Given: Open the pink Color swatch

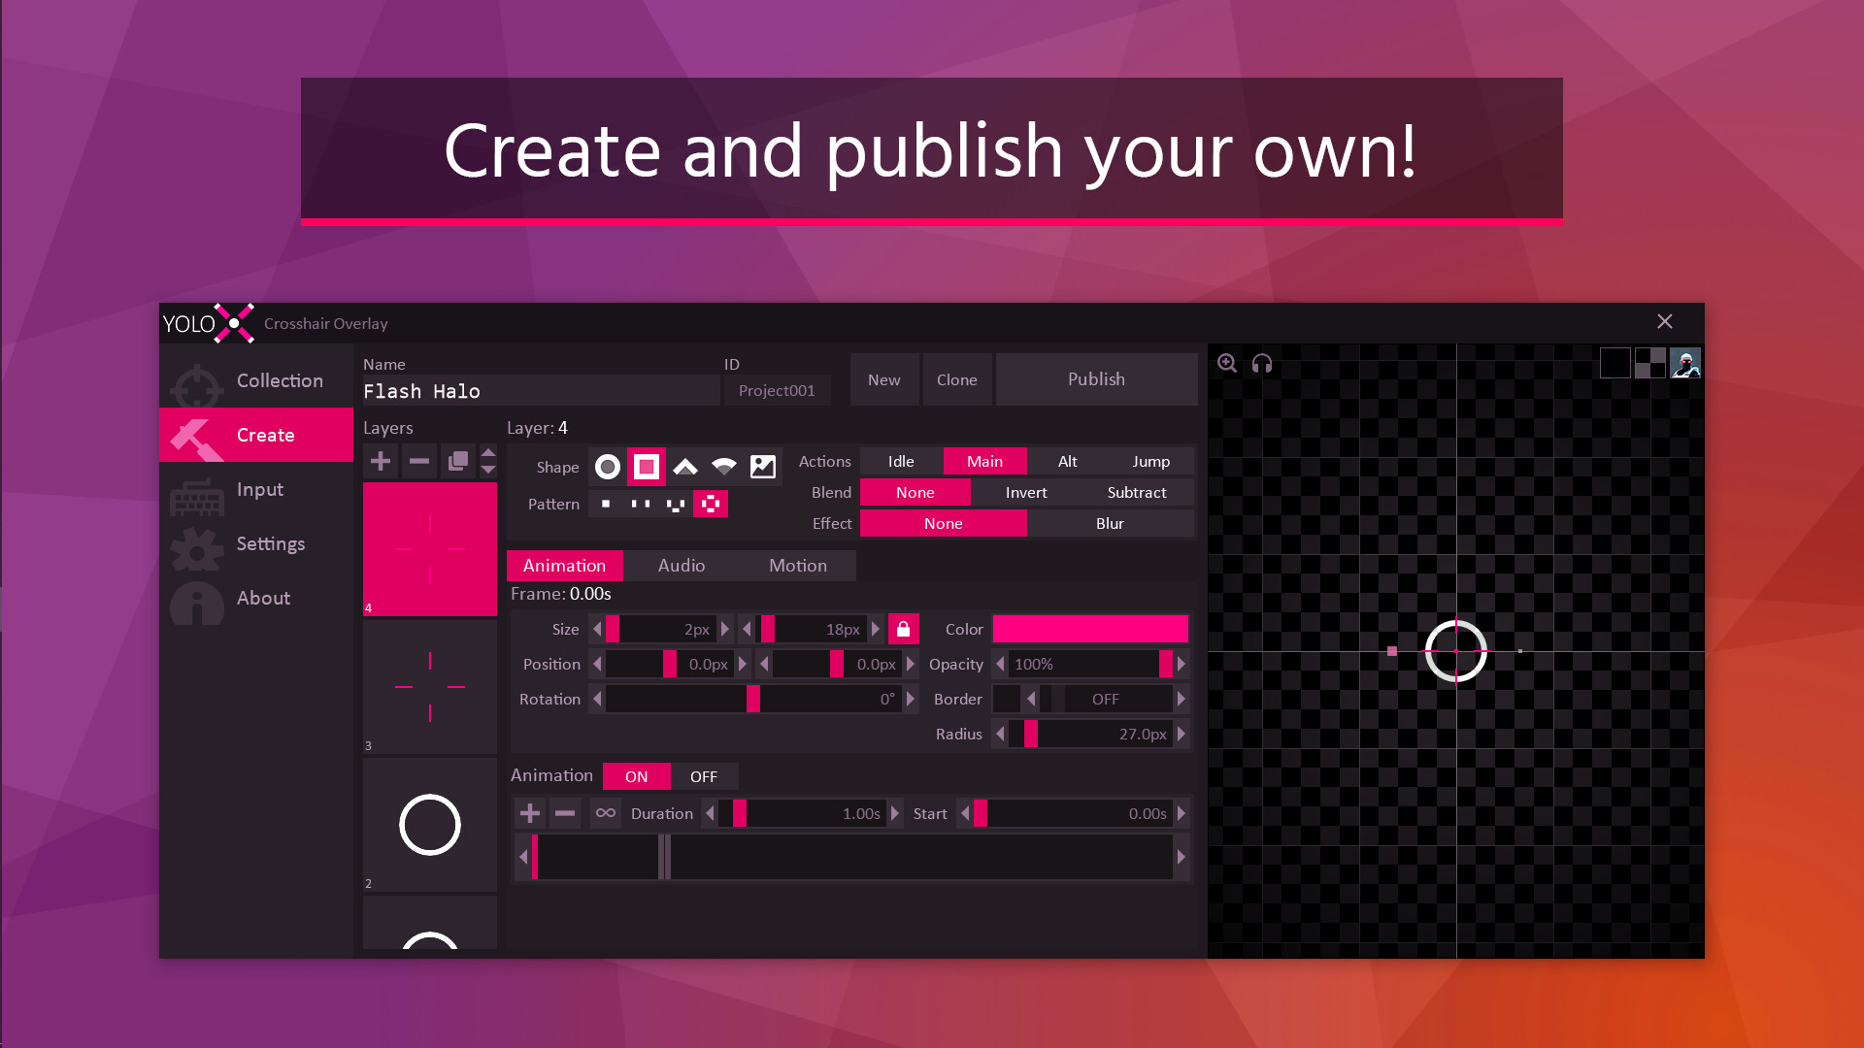Looking at the screenshot, I should tap(1089, 629).
